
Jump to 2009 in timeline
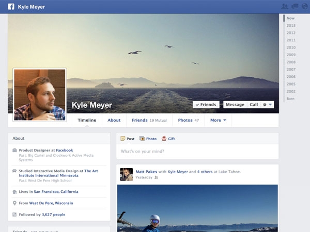(291, 55)
